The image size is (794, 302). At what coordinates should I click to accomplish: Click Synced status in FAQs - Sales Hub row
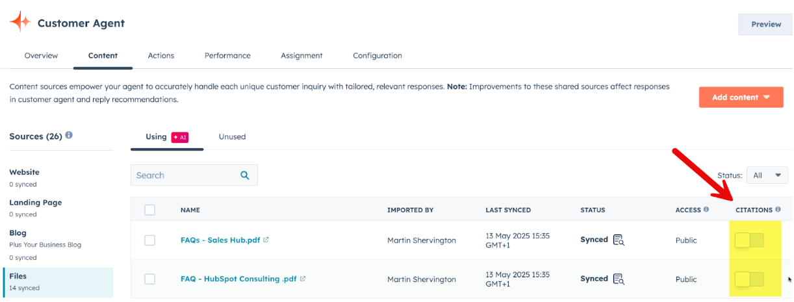pos(594,240)
